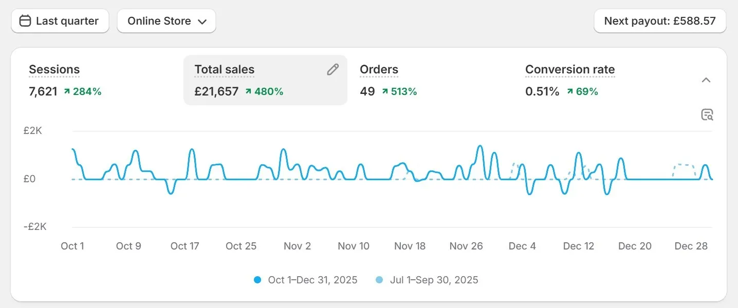
Task: Select the Total sales metric tab
Action: coord(224,70)
